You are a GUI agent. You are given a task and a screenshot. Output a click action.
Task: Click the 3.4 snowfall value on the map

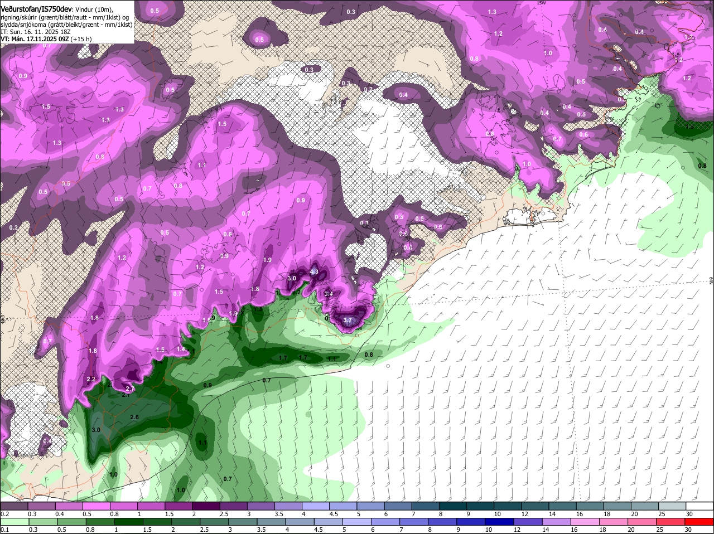click(329, 294)
